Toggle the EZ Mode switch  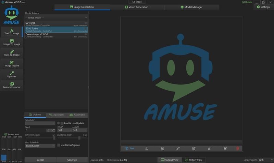pyautogui.click(x=137, y=2)
